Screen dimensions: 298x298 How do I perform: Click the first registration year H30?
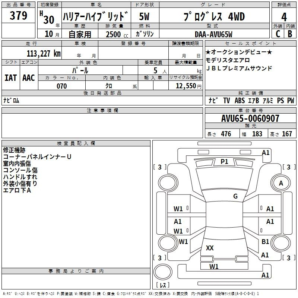coord(47,17)
